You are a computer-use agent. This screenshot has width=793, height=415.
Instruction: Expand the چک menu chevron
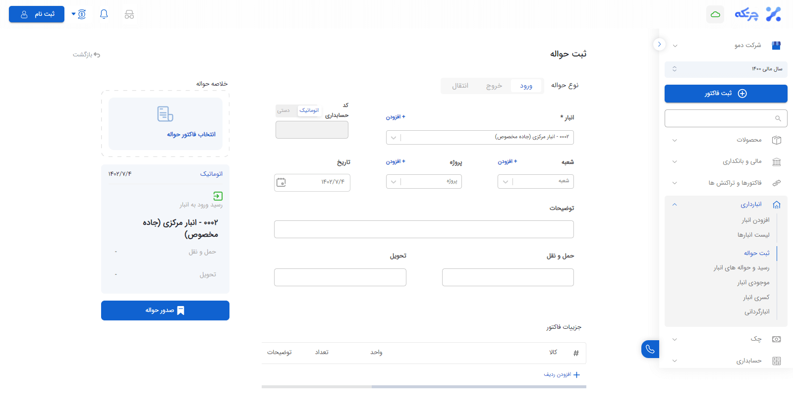pyautogui.click(x=675, y=339)
